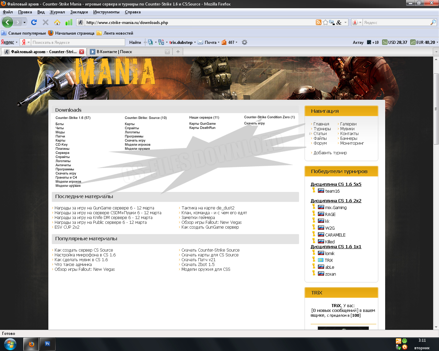
Task: Close the Файловый архив tab
Action: (82, 52)
